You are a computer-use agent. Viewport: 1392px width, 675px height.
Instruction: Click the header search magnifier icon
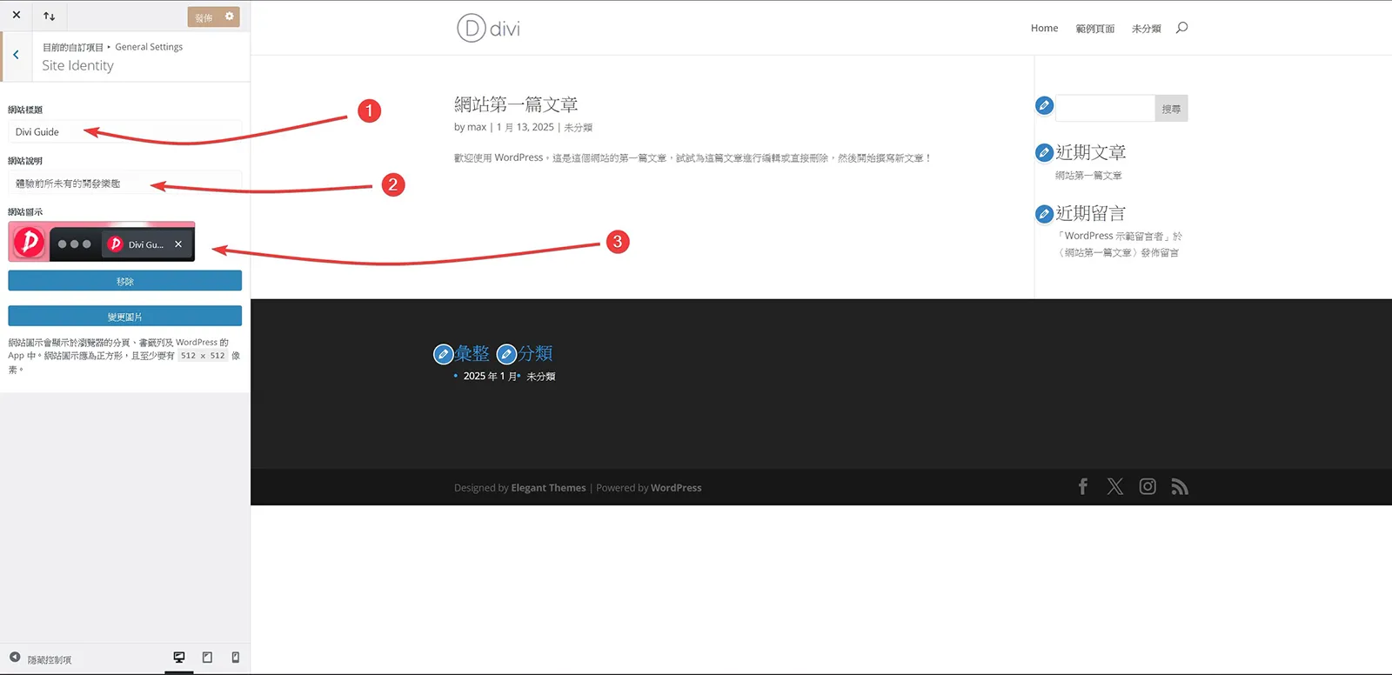pyautogui.click(x=1181, y=28)
